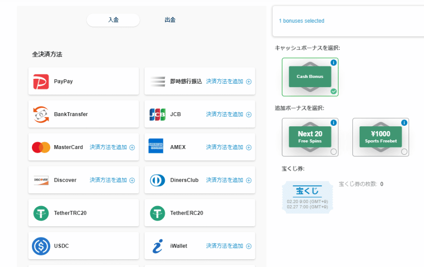Click the Discover card logo
424x267 pixels.
pos(41,180)
